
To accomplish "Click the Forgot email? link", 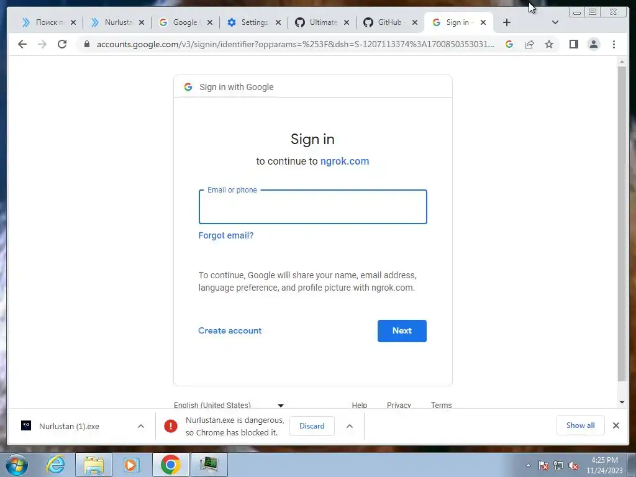I will point(226,235).
